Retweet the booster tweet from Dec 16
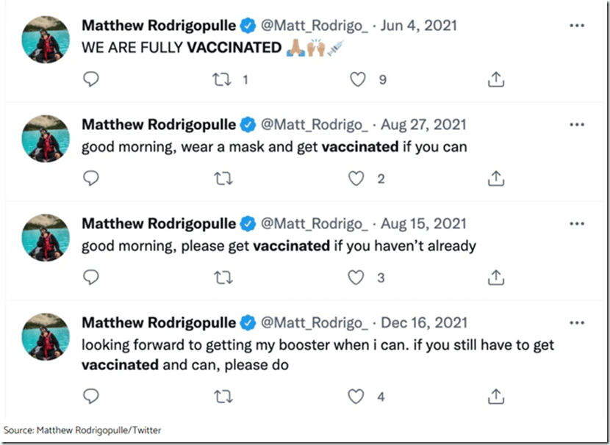 pyautogui.click(x=221, y=397)
